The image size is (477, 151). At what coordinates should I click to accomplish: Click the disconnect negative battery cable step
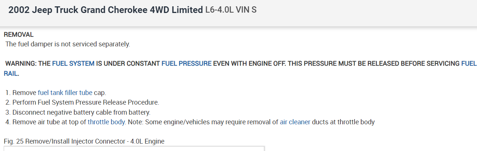click(x=81, y=112)
